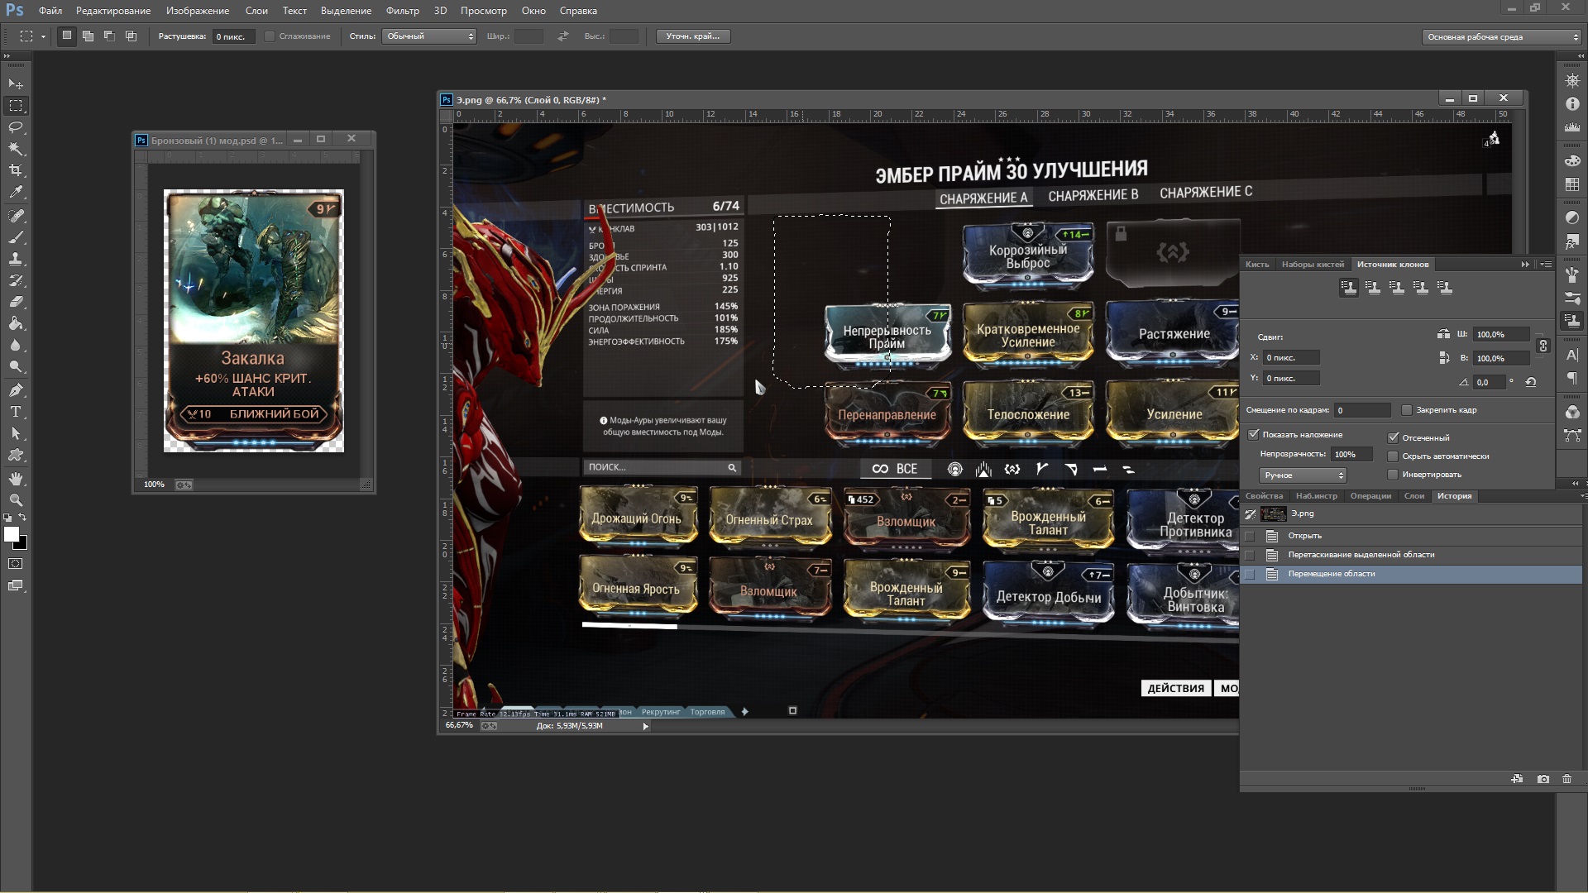Click СНАРЯЖЕНИЕ B tab
This screenshot has width=1588, height=893.
tap(1093, 192)
